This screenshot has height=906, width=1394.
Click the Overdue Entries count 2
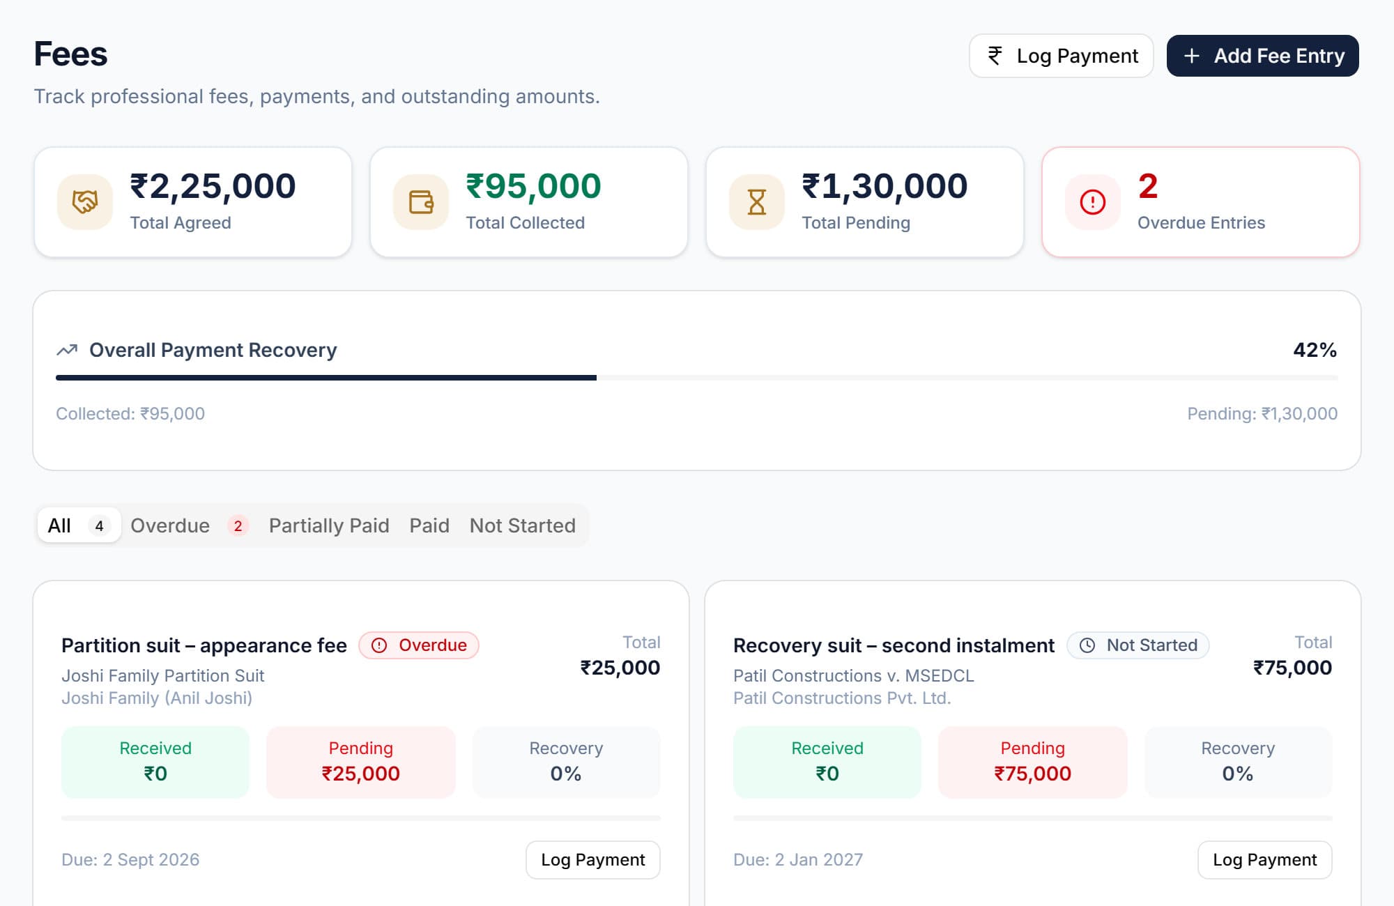click(x=1148, y=187)
